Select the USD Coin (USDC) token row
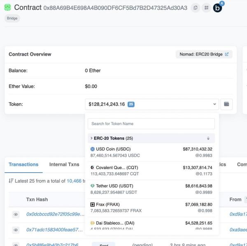Image resolution: width=247 pixels, height=246 pixels. click(151, 152)
